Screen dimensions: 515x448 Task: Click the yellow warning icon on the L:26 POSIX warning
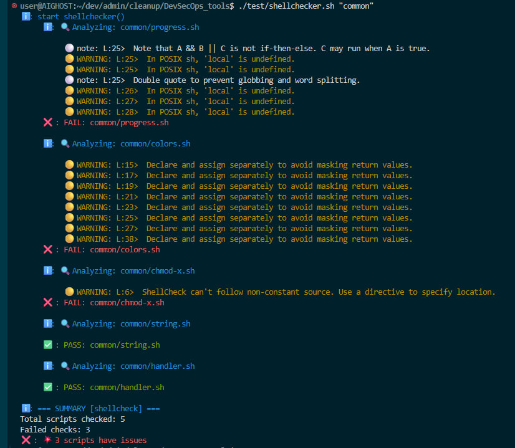pos(69,90)
